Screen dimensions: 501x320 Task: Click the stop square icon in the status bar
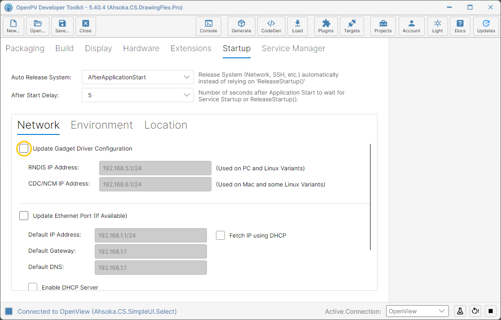(x=491, y=311)
